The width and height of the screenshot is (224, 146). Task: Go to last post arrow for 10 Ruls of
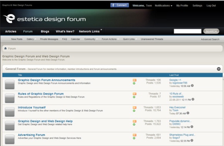point(193,99)
